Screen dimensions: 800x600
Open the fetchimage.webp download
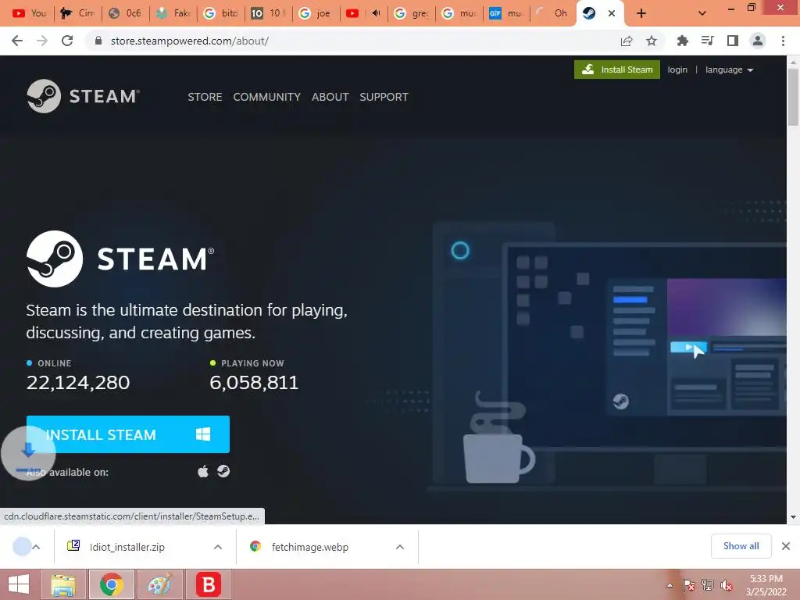(309, 547)
